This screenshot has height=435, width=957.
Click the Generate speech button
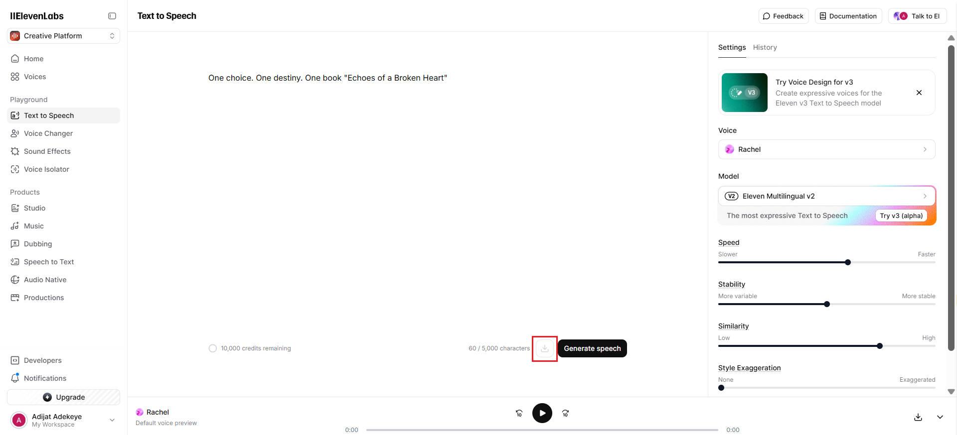(592, 348)
